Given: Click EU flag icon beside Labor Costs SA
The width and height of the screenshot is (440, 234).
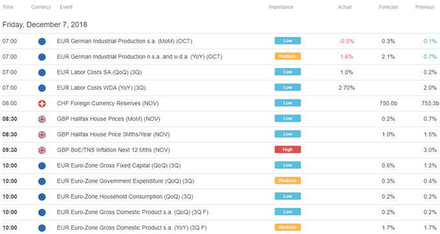Looking at the screenshot, I should (x=42, y=72).
